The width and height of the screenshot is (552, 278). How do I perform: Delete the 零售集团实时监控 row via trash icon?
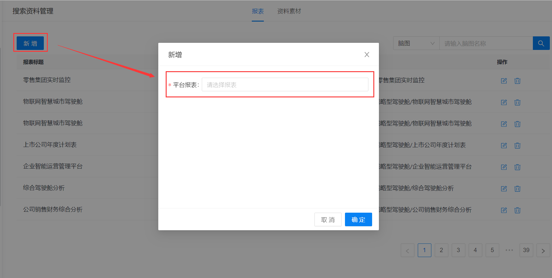517,81
